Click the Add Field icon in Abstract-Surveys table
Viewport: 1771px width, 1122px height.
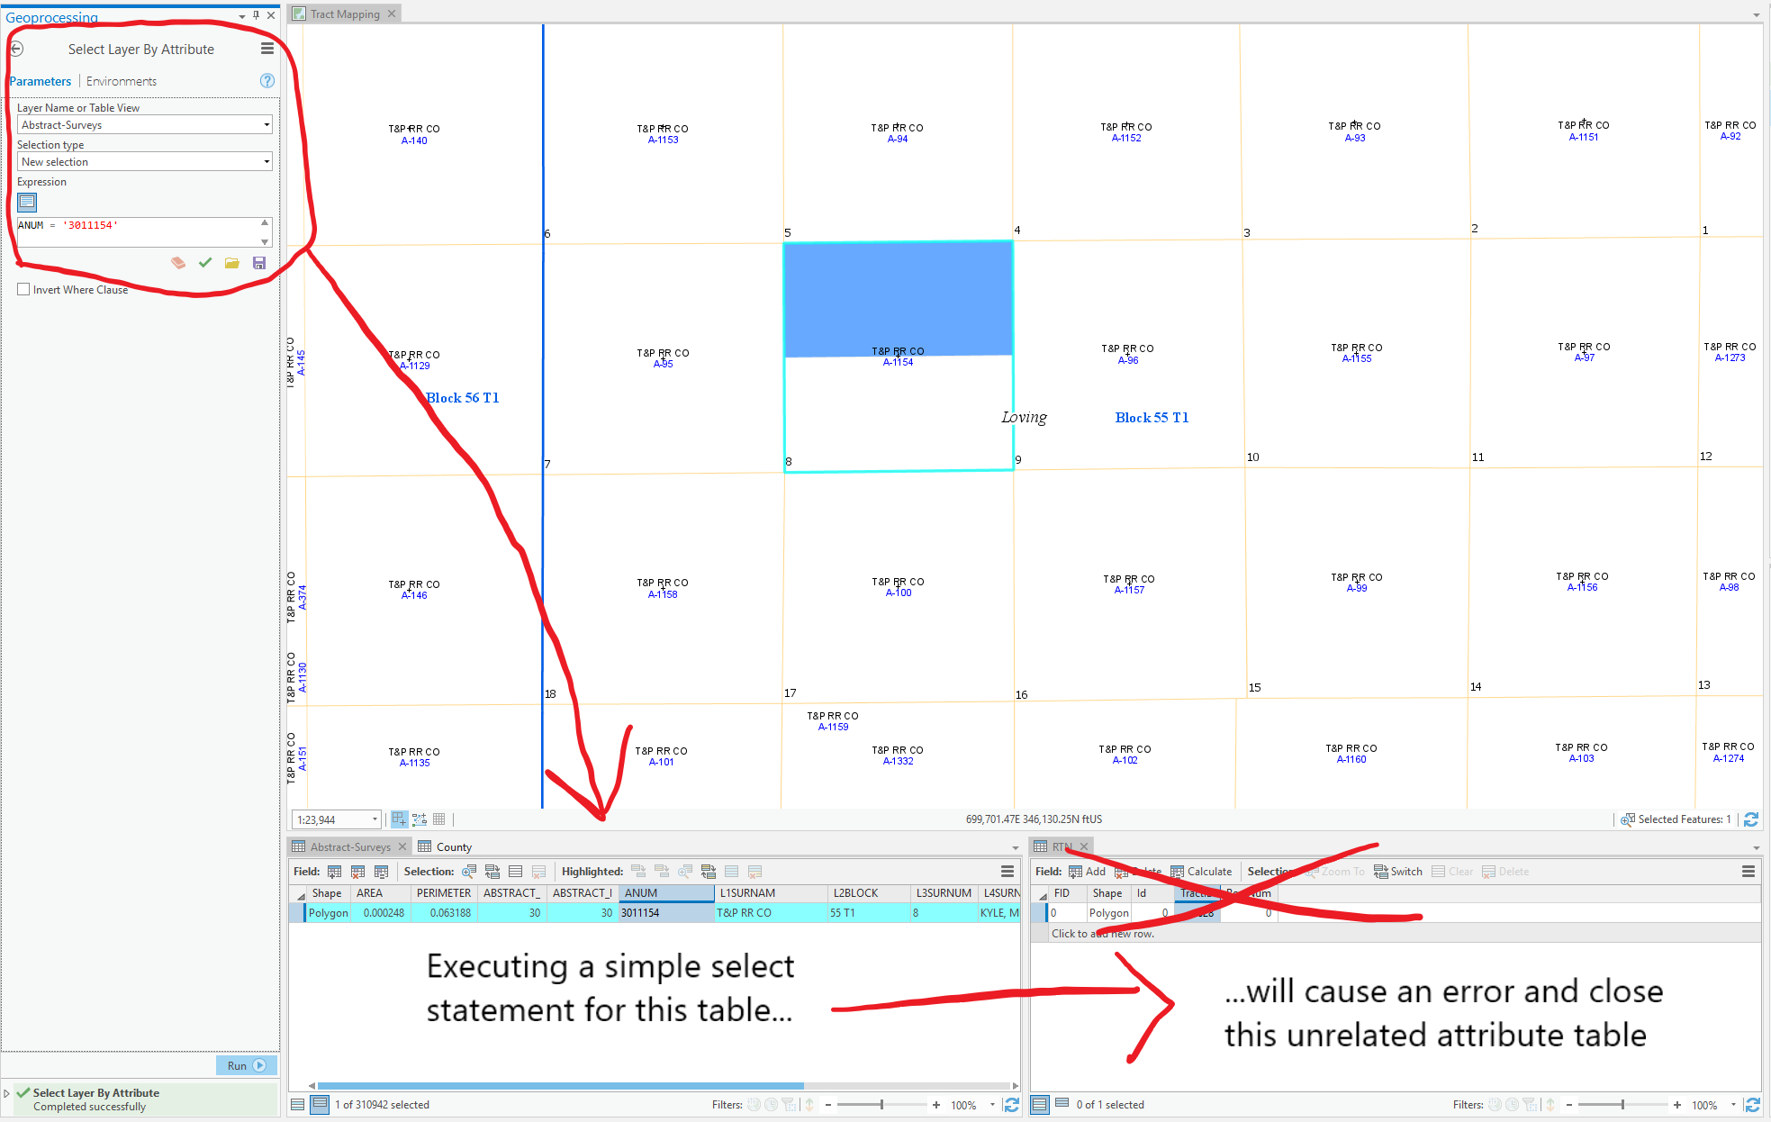(x=334, y=872)
